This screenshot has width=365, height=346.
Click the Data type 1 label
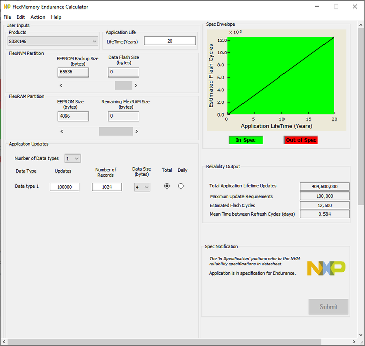[27, 186]
